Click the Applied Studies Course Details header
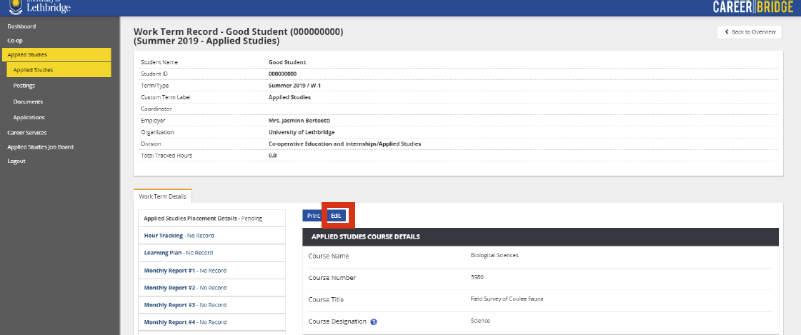 pos(540,237)
